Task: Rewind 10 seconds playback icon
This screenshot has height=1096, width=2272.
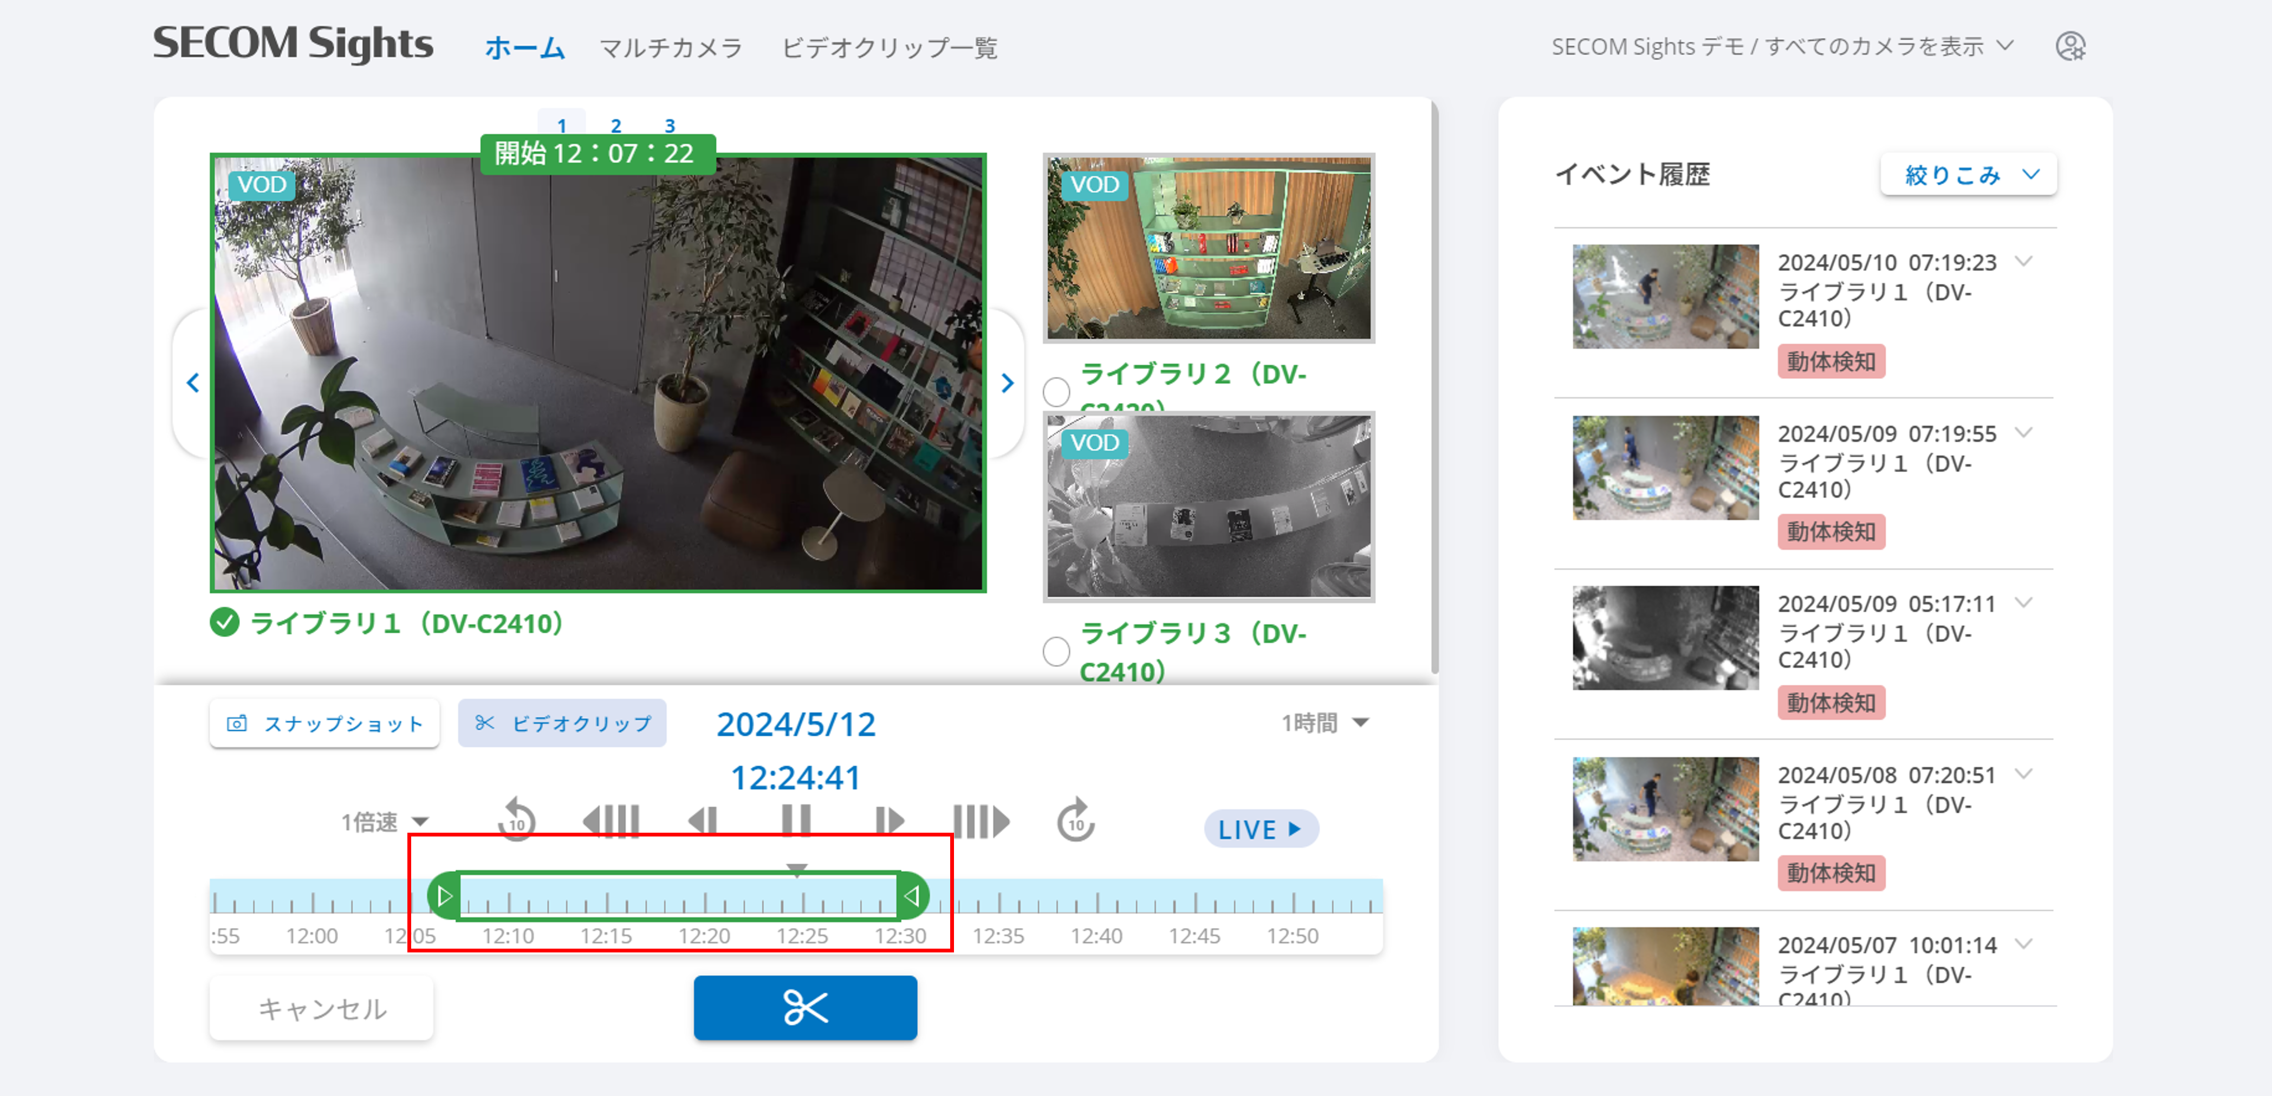Action: [516, 819]
